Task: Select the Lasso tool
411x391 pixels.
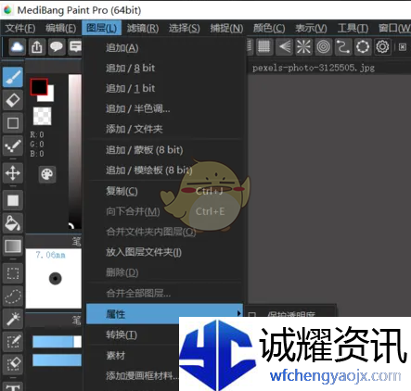Action: point(13,296)
